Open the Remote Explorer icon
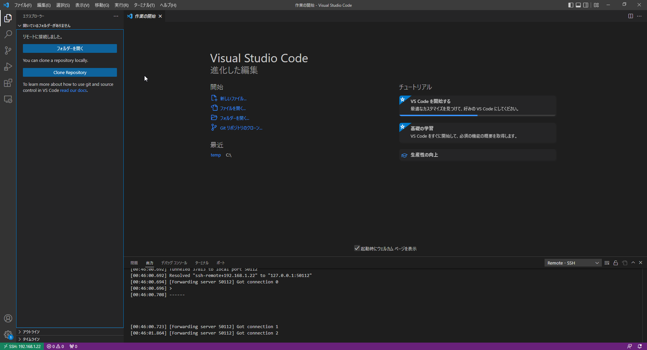The height and width of the screenshot is (350, 647). pos(8,100)
